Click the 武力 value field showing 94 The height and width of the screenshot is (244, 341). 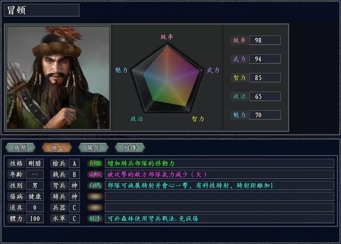(x=265, y=59)
